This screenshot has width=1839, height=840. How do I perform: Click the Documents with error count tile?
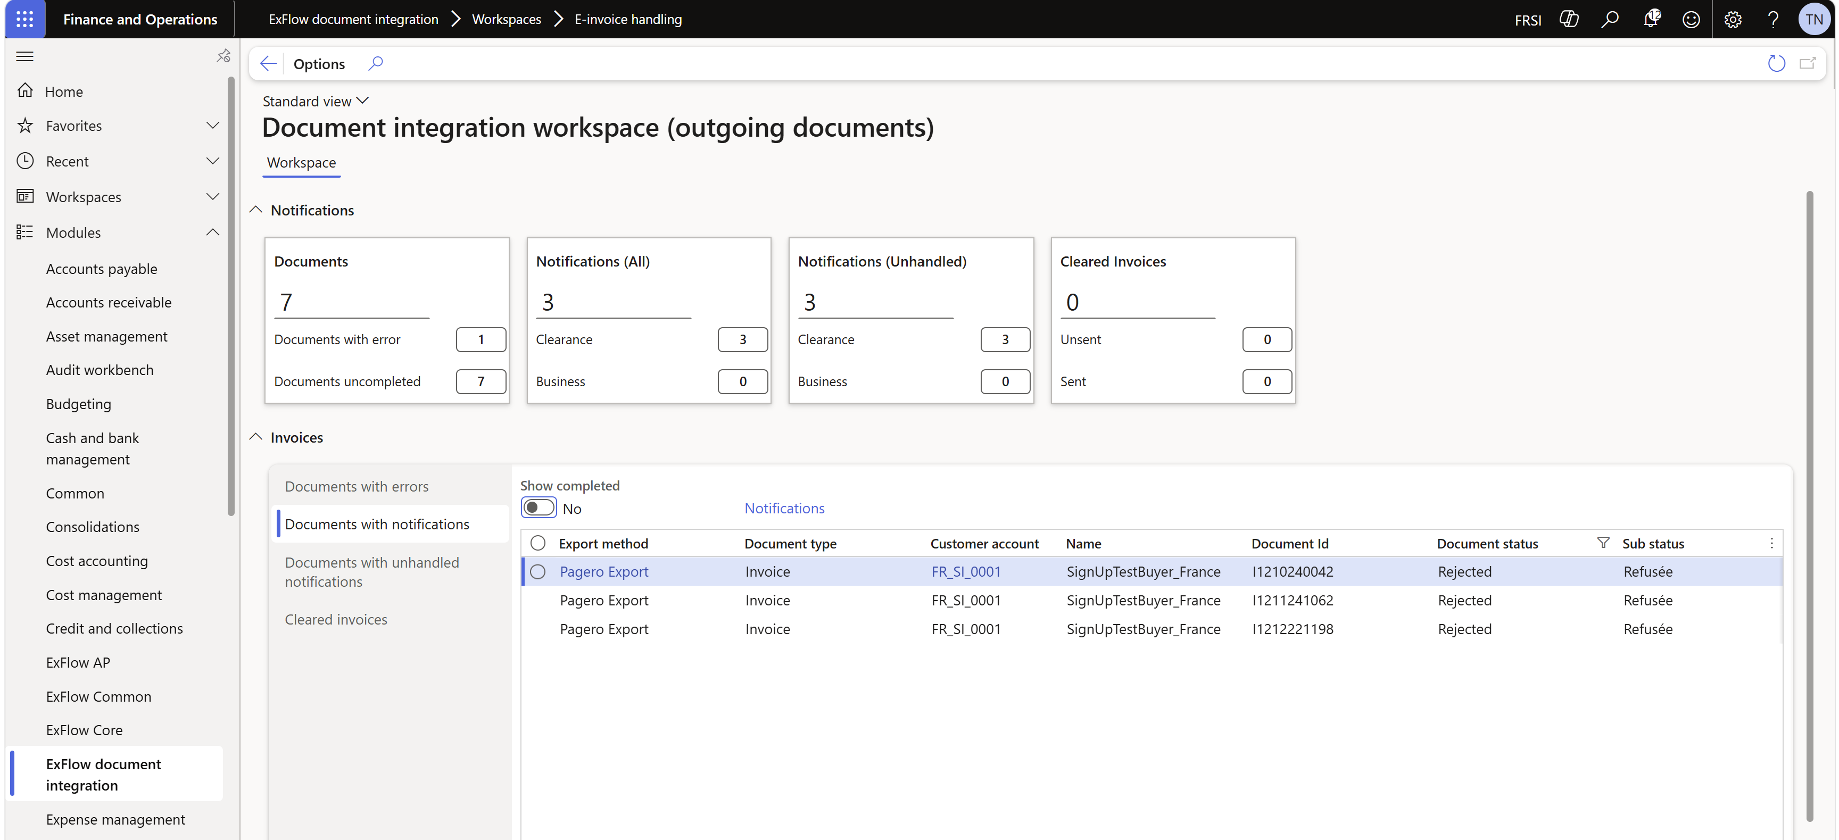click(481, 340)
